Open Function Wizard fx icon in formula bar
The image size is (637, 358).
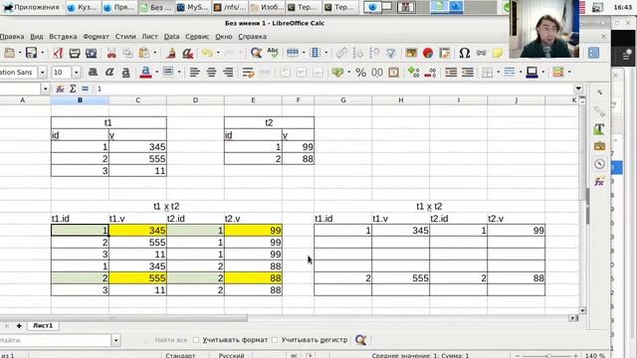point(60,89)
